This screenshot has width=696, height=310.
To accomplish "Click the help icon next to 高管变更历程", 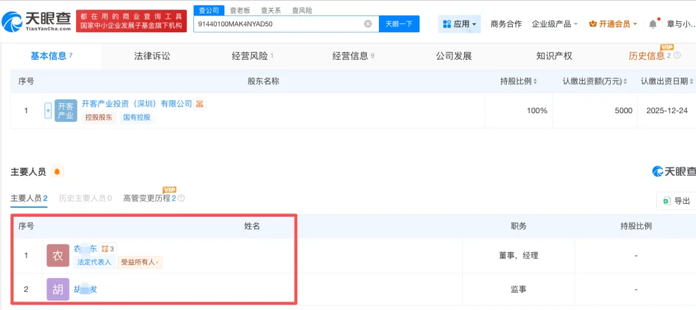I will [x=182, y=198].
